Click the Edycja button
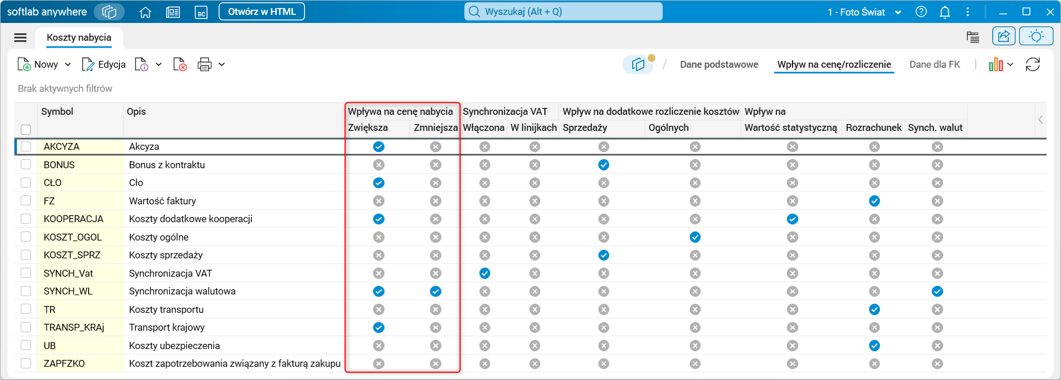This screenshot has height=380, width=1061. click(x=104, y=64)
